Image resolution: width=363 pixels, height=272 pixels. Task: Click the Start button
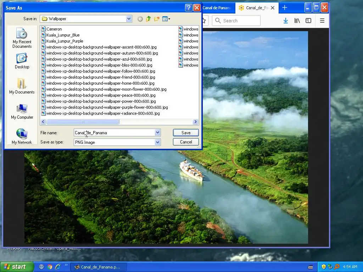click(x=16, y=267)
